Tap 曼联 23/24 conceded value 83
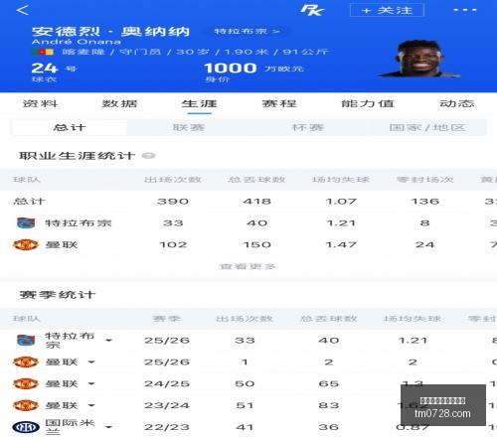Viewport: 497px width, 437px height. point(329,405)
